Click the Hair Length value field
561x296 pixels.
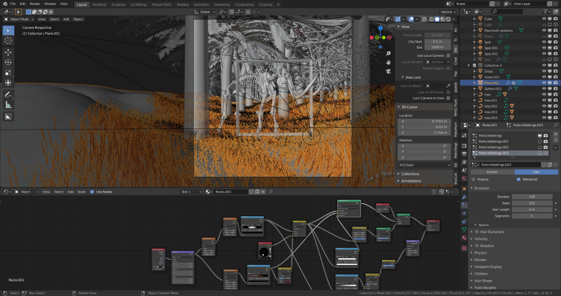(x=532, y=209)
